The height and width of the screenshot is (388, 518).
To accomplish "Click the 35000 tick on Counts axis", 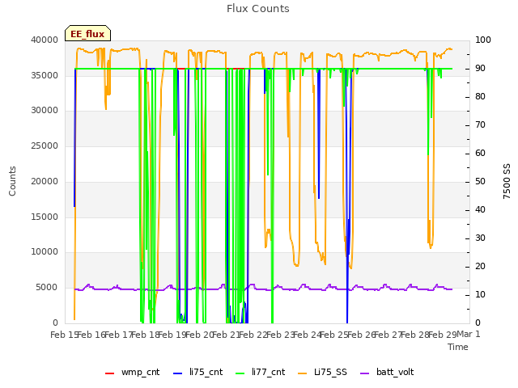I will tap(45, 75).
